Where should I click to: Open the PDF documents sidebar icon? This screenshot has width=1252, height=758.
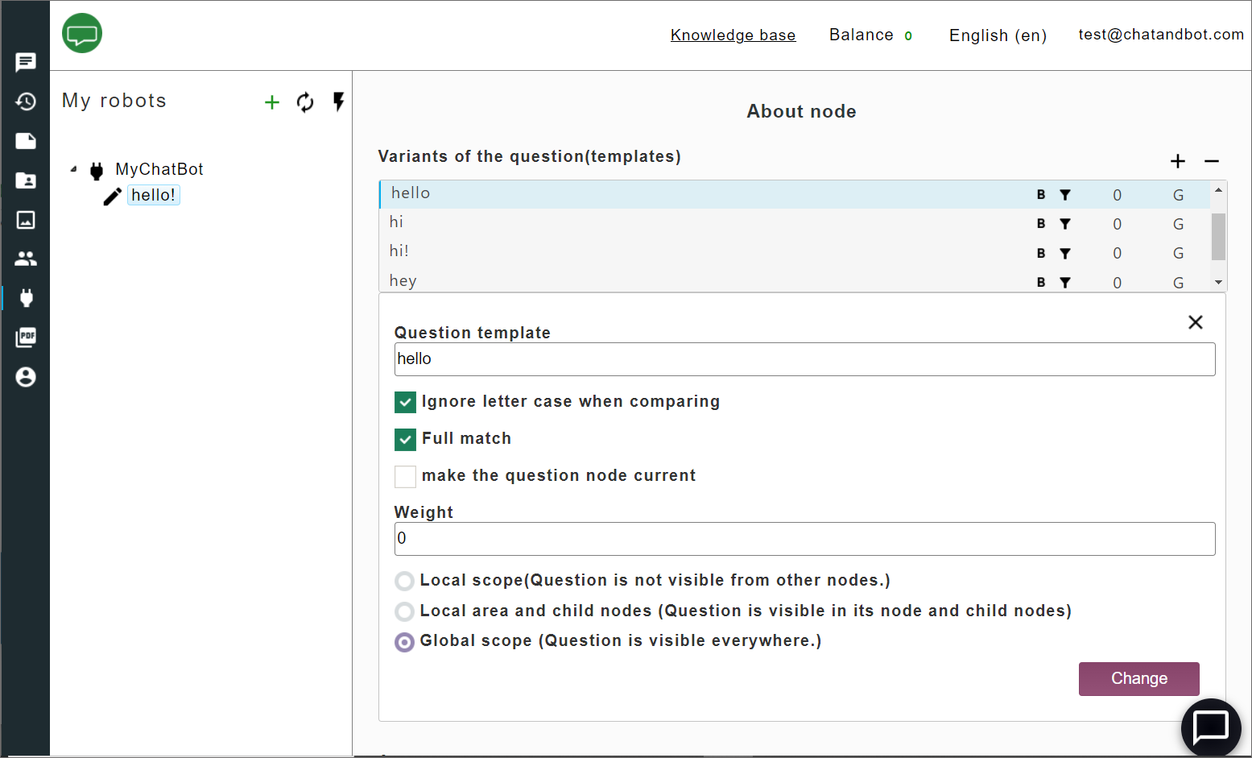tap(26, 338)
